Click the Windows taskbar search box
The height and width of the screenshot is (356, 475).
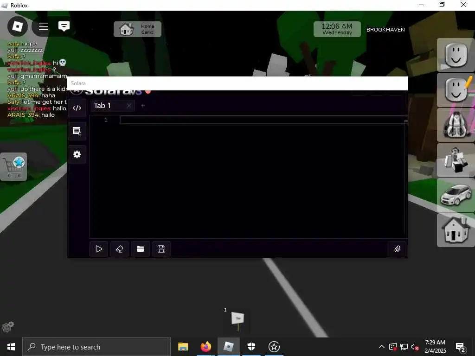(x=96, y=347)
